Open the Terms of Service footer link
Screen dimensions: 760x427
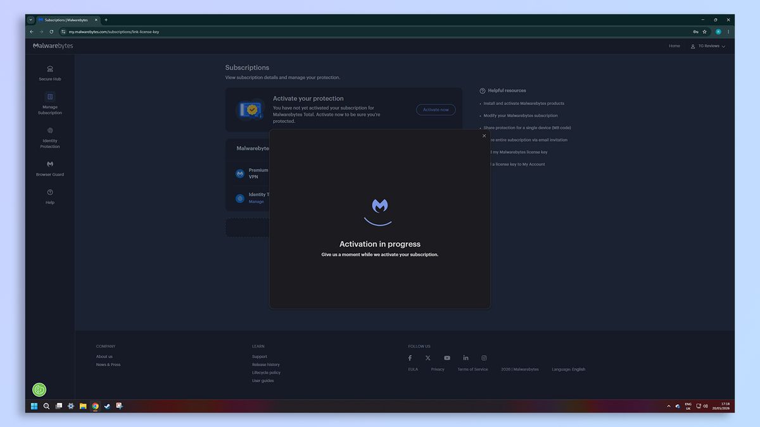[x=472, y=369]
